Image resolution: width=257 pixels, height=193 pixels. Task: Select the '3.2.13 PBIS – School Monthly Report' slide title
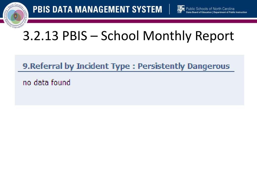point(128,36)
